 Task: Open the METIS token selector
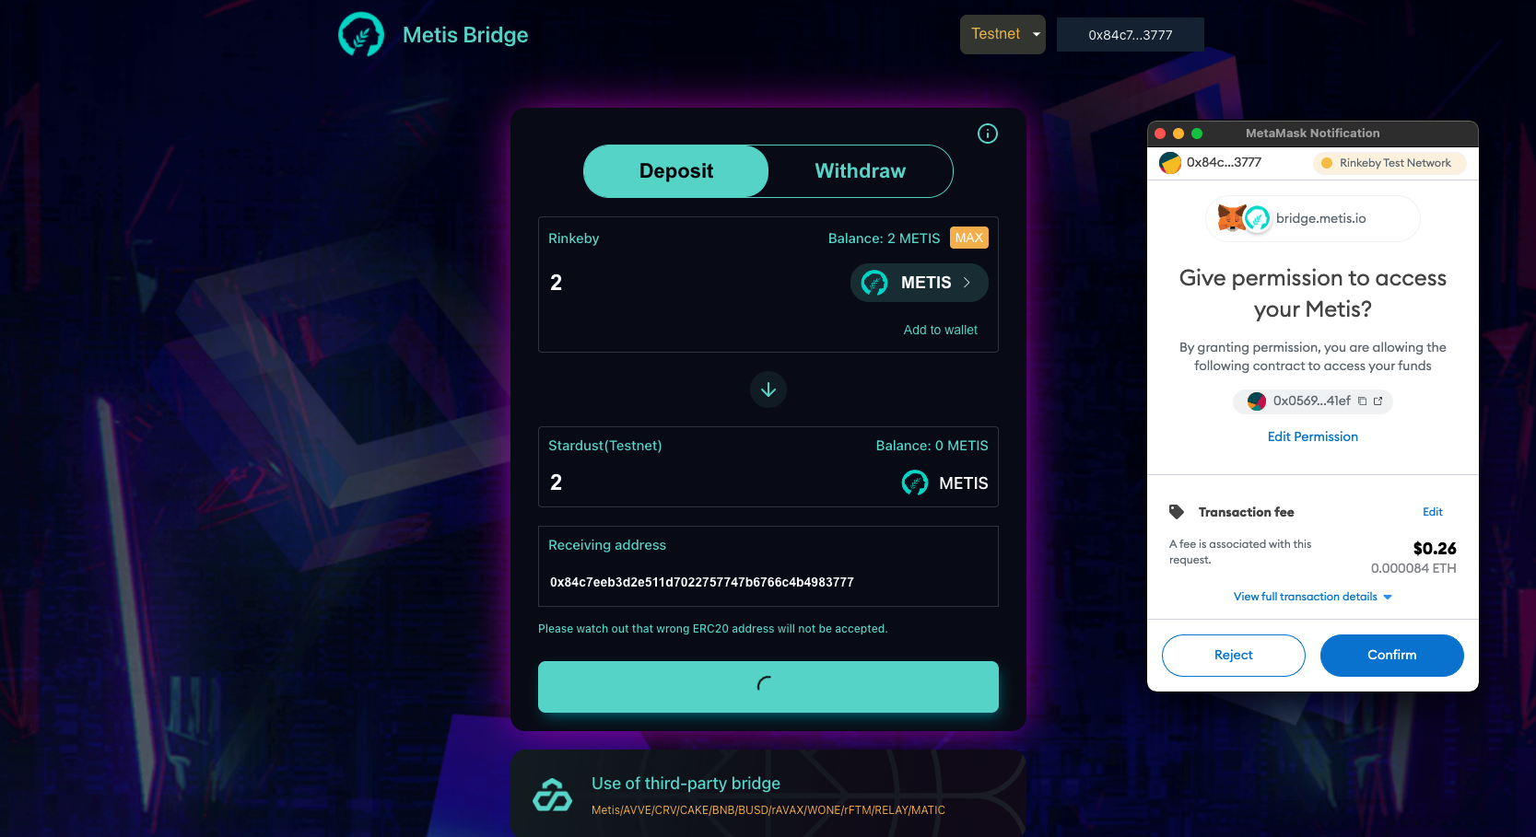click(x=919, y=283)
